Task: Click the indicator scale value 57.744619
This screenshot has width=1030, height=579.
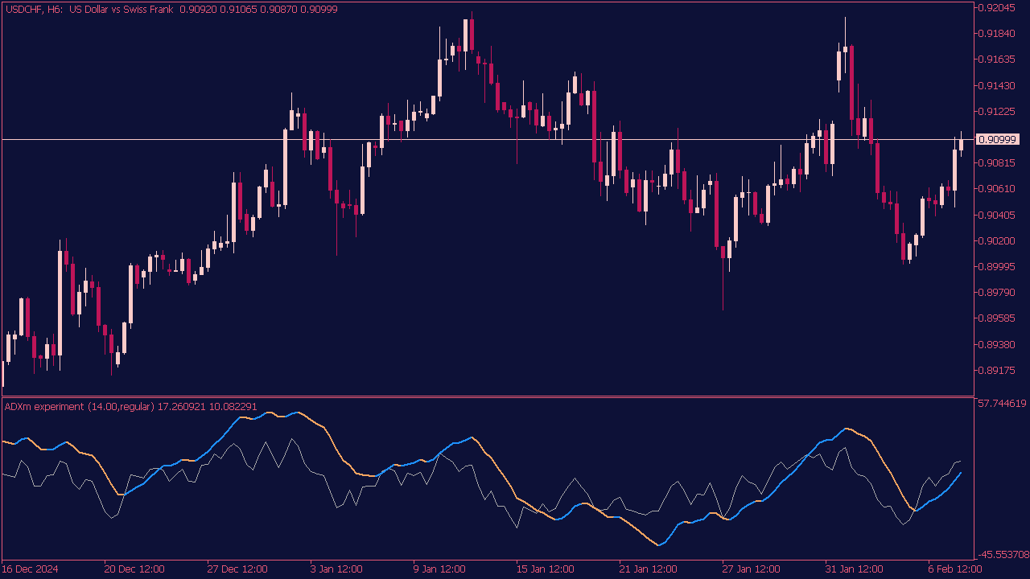Action: (1002, 403)
